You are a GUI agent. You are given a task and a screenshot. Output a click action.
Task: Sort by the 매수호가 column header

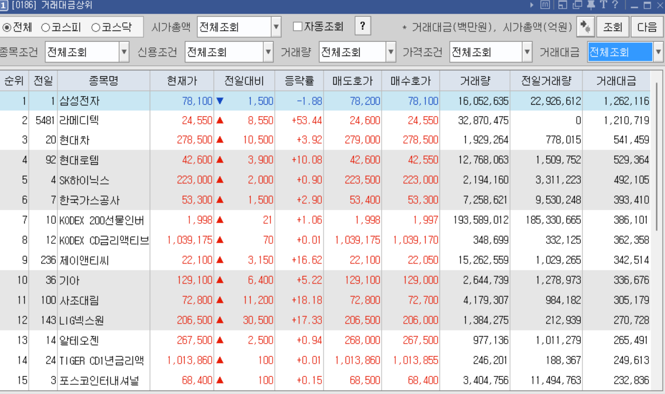(411, 81)
